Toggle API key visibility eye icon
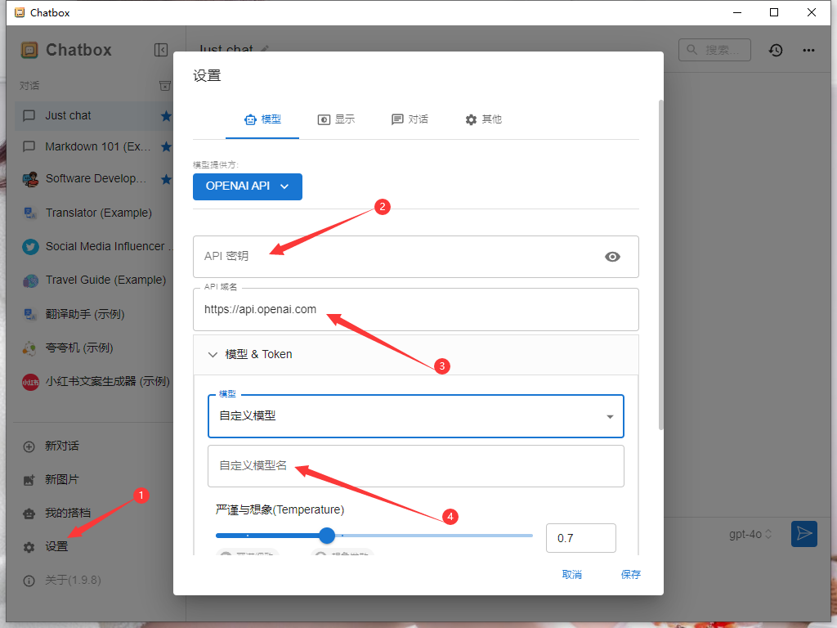This screenshot has height=628, width=837. coord(612,257)
